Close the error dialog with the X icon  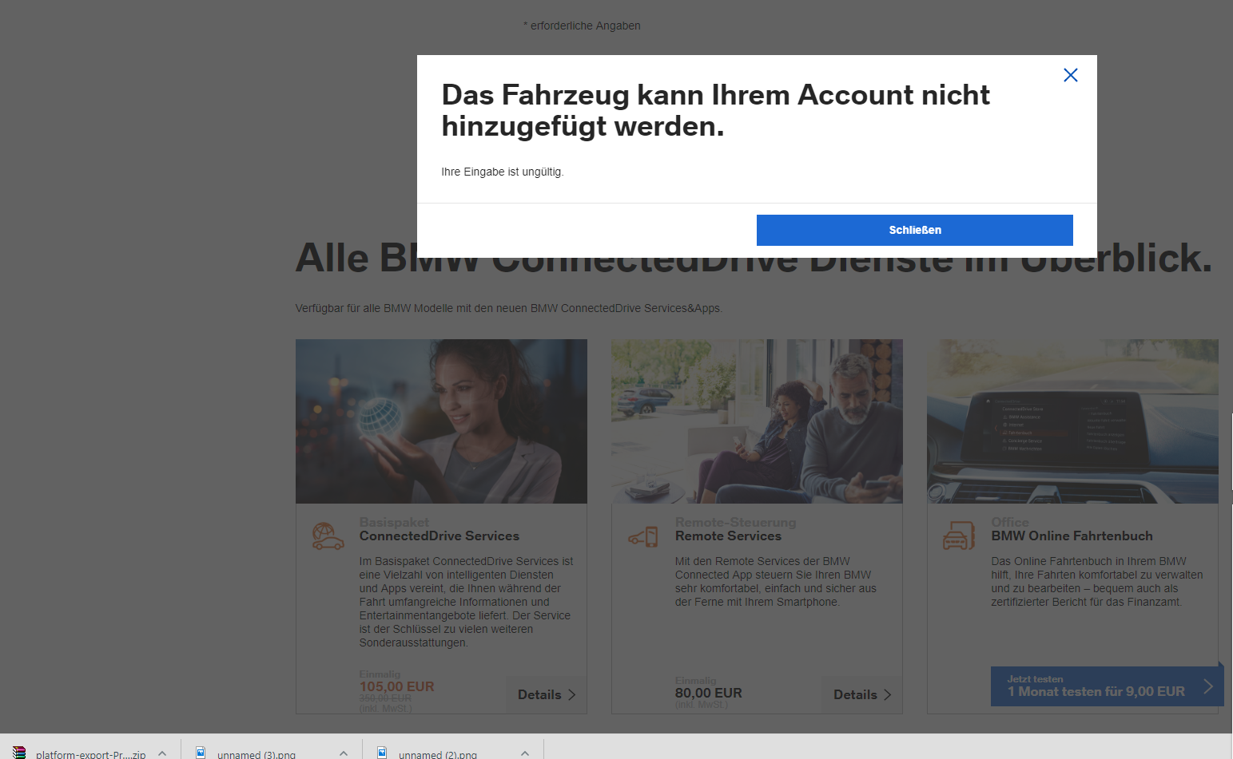click(x=1071, y=75)
